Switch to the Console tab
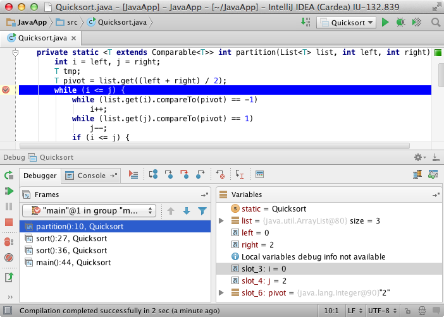The image size is (444, 317). point(92,176)
